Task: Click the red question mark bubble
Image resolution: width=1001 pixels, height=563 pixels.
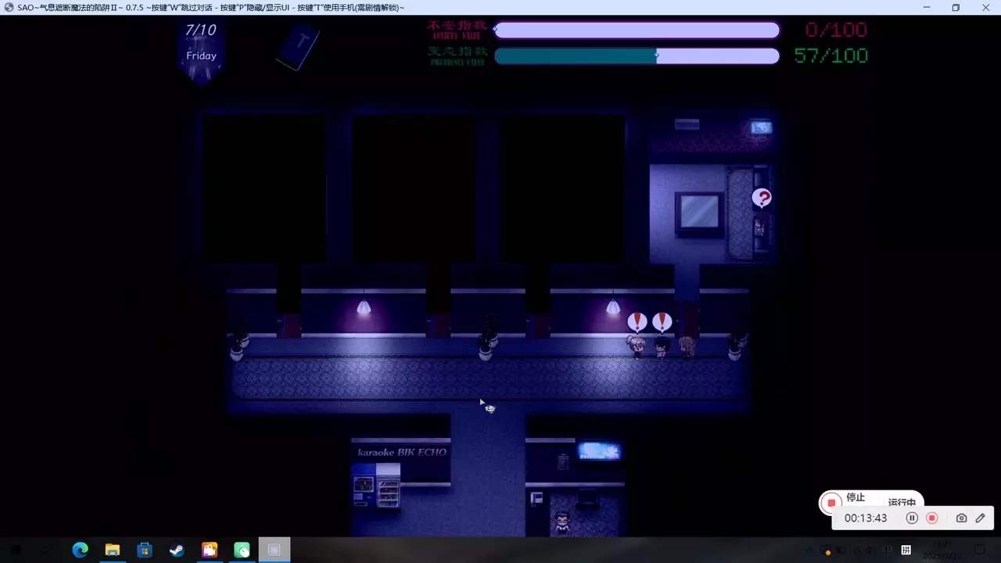Action: [761, 199]
